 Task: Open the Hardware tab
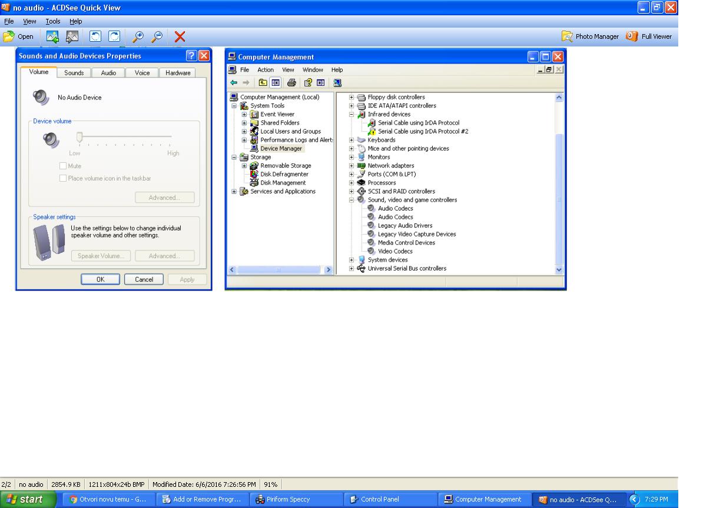[177, 73]
